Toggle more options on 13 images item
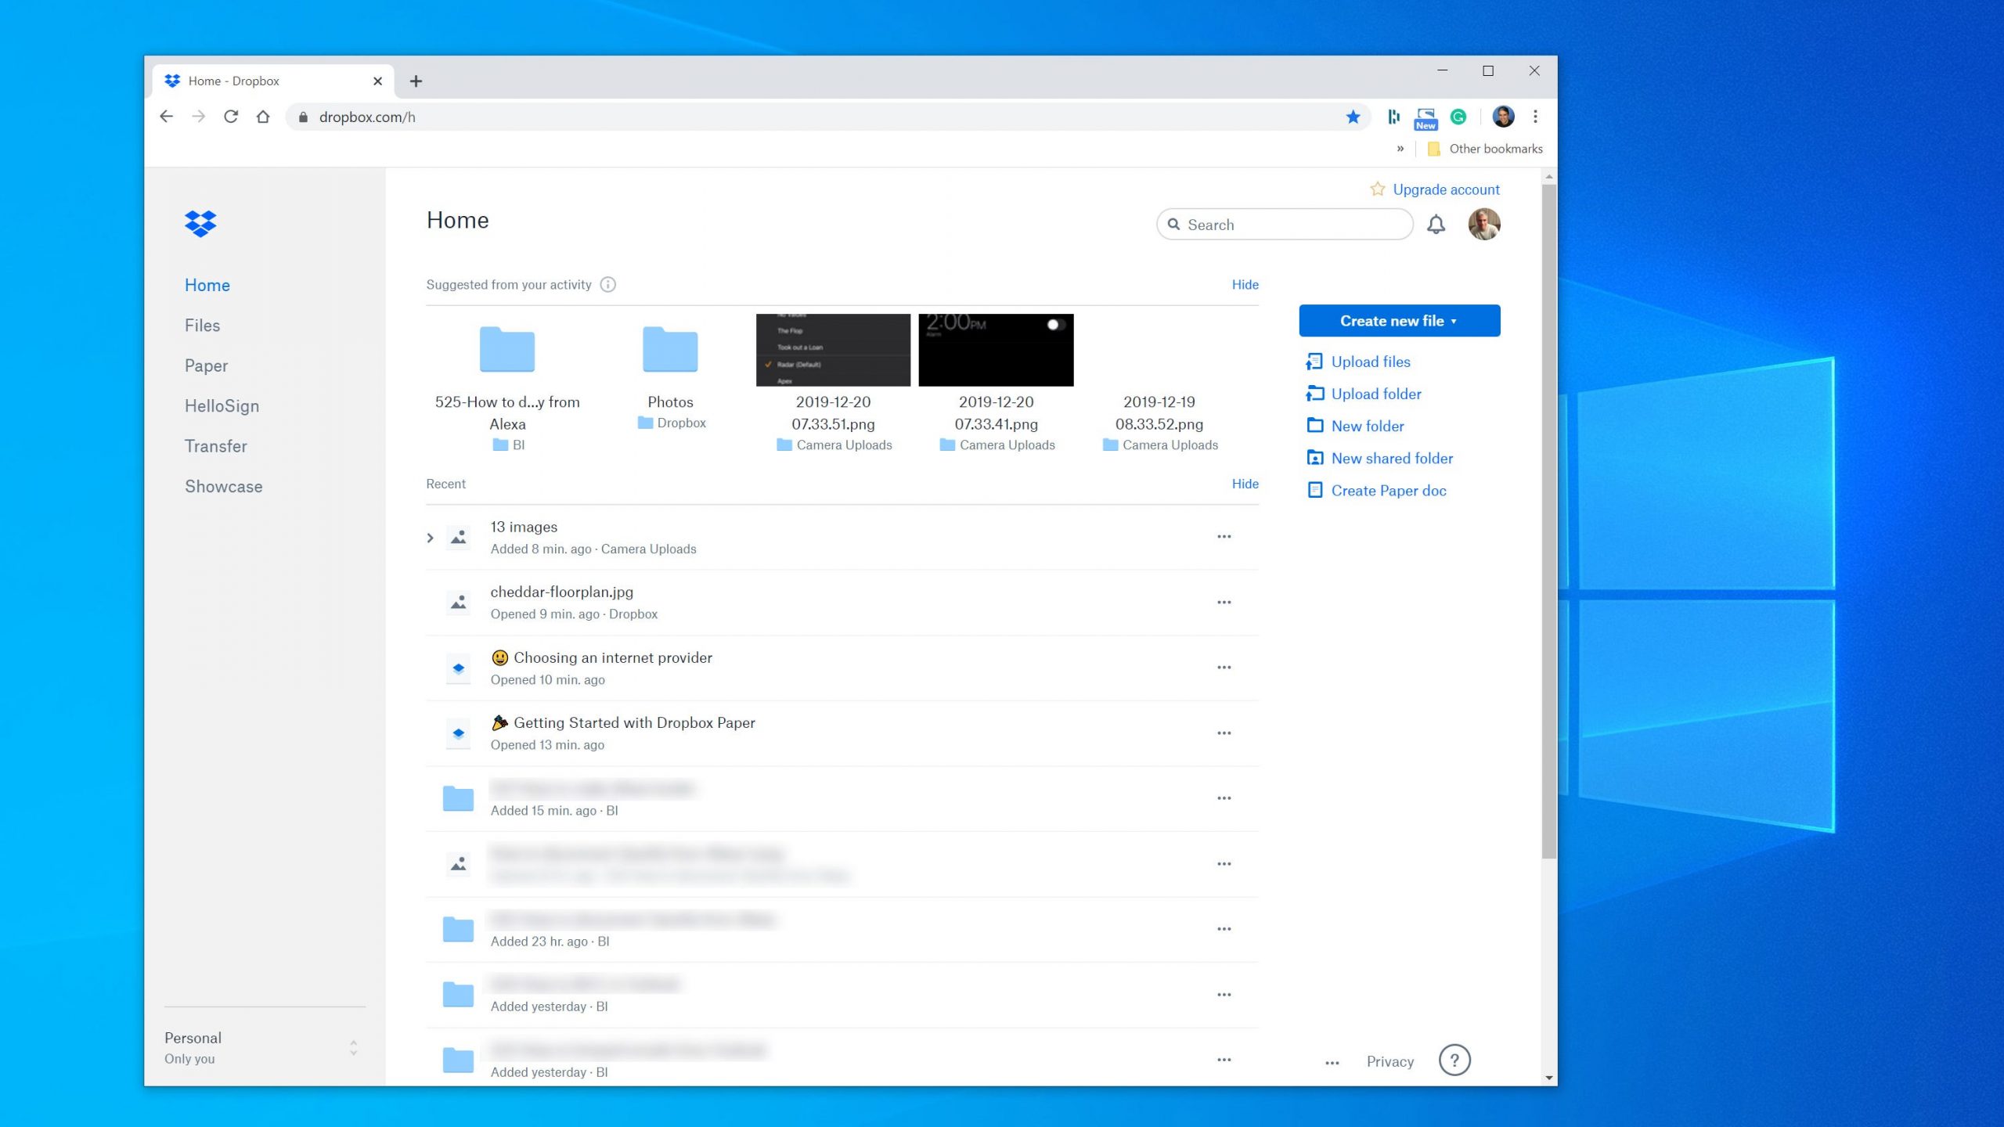The width and height of the screenshot is (2004, 1127). [1224, 537]
